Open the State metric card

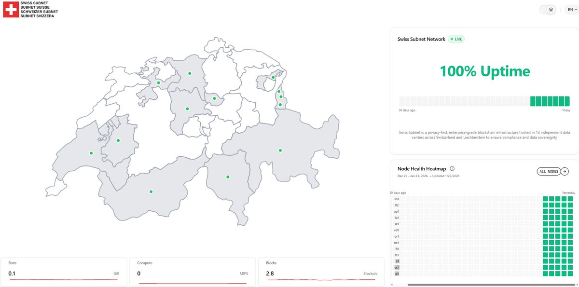pos(64,272)
